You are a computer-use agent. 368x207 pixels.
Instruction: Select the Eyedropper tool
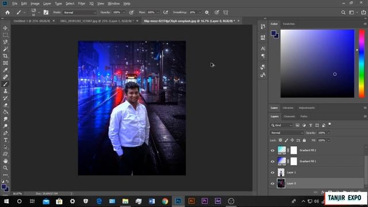click(x=5, y=70)
